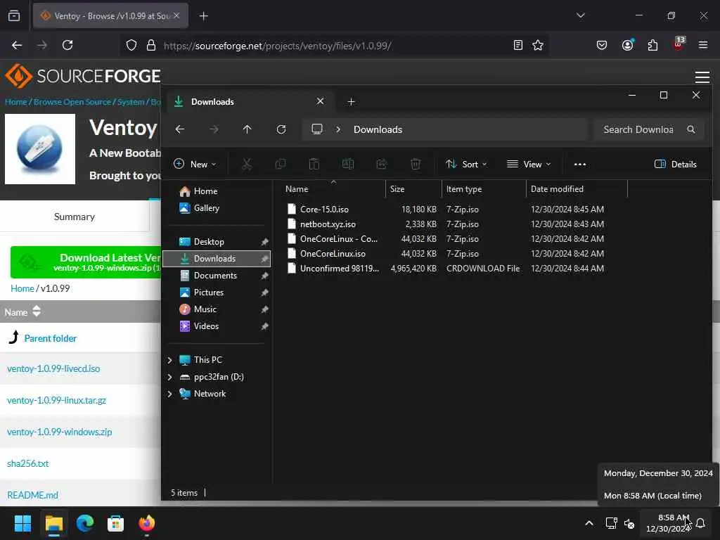Open Firefox account icon

pyautogui.click(x=627, y=45)
